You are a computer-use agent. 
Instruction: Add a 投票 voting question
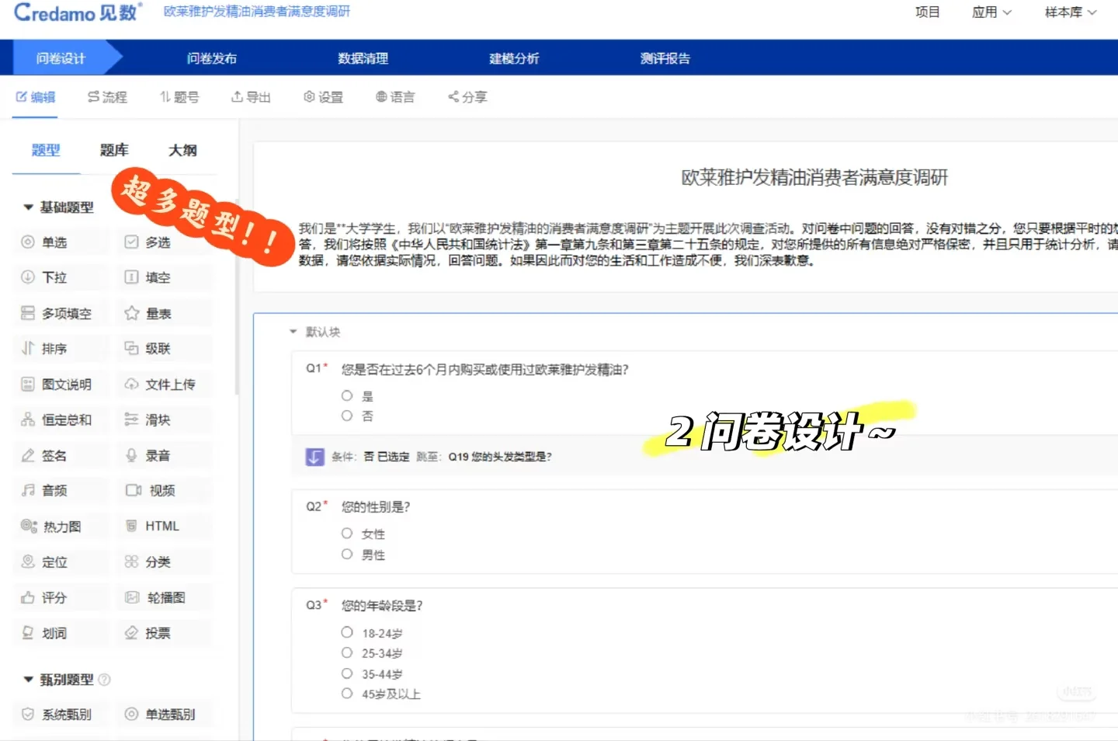click(x=164, y=633)
